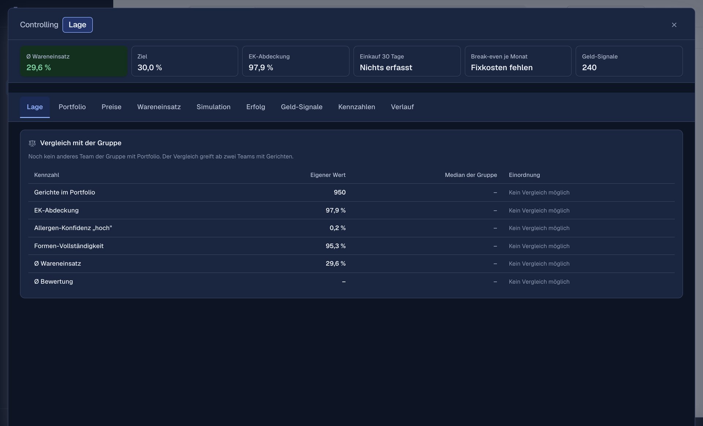Open the Einkauf 30 Tage card

(407, 61)
